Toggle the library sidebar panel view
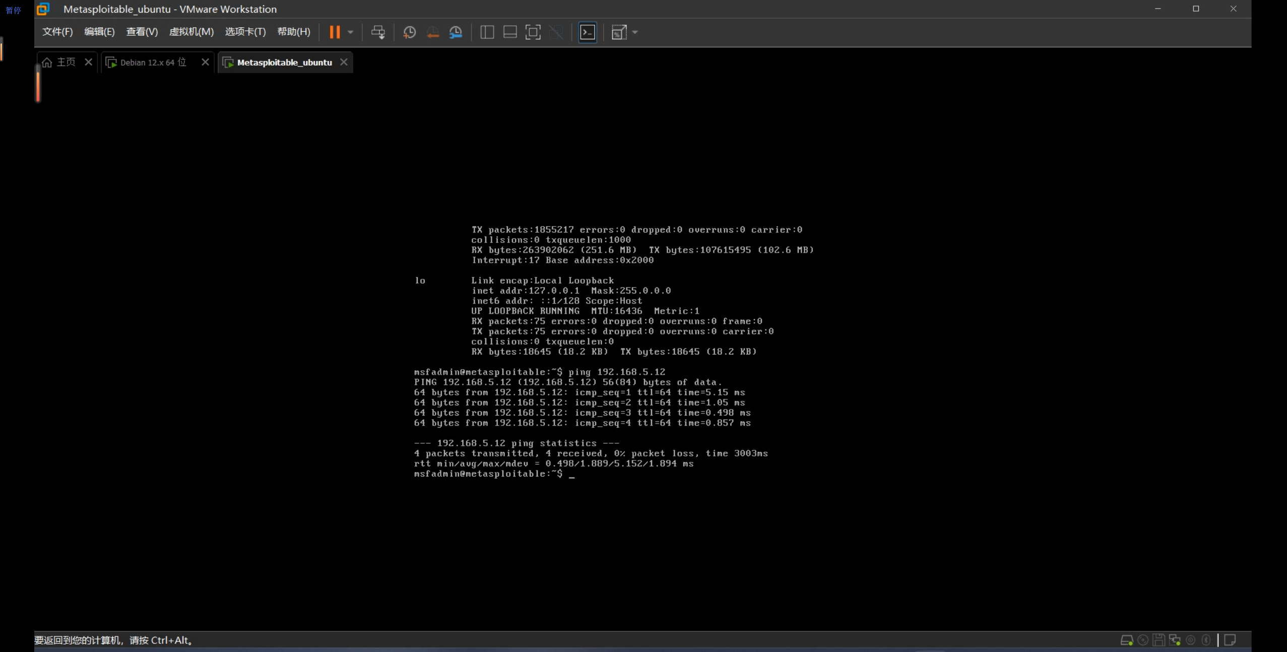Screen dimensions: 1287x652 [487, 32]
